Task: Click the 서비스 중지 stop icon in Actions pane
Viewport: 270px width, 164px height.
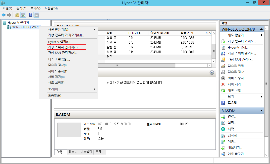Action: [x=223, y=78]
